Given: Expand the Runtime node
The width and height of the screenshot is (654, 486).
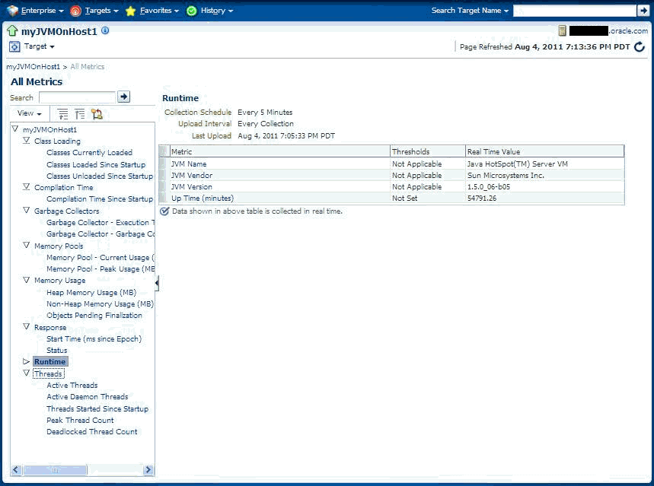Looking at the screenshot, I should pyautogui.click(x=27, y=361).
